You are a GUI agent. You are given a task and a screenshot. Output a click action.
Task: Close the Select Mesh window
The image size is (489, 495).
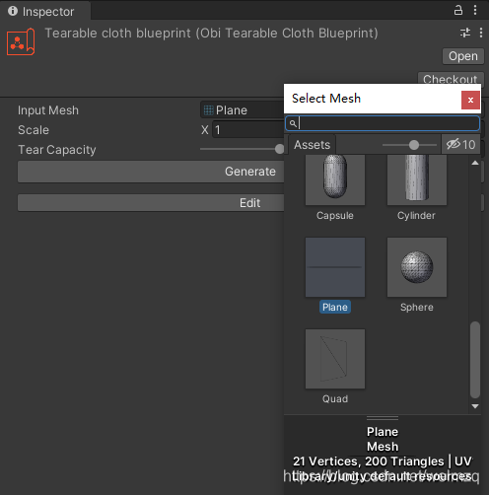pyautogui.click(x=470, y=100)
